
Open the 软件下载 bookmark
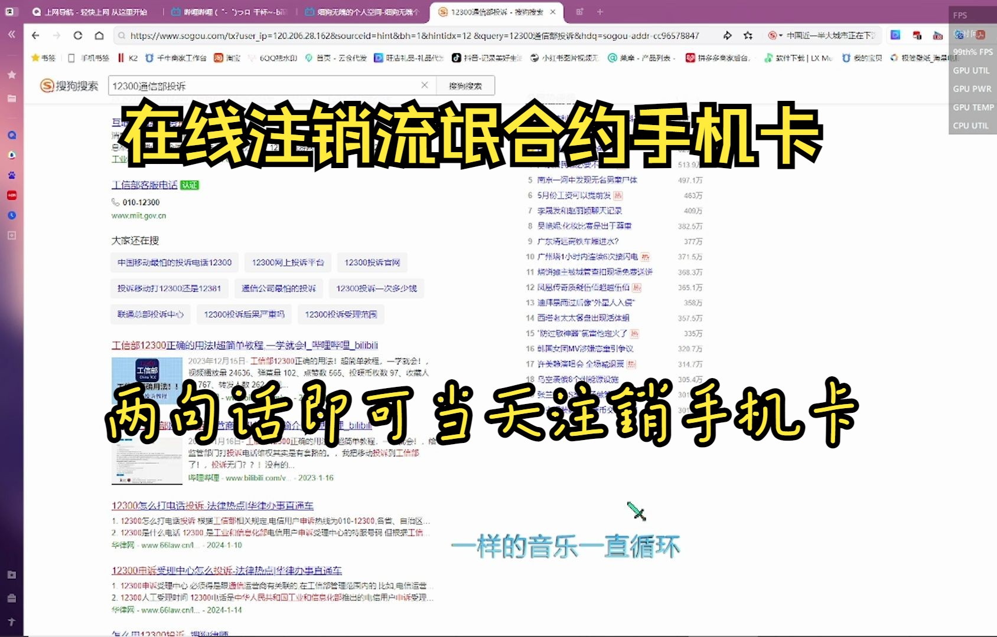pyautogui.click(x=798, y=58)
